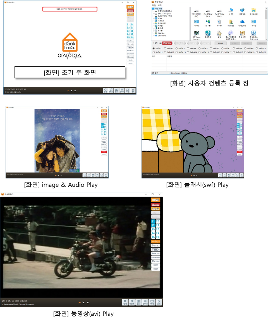Select mic channel 1 in the video window
268x321 pixels.
pyautogui.click(x=153, y=221)
